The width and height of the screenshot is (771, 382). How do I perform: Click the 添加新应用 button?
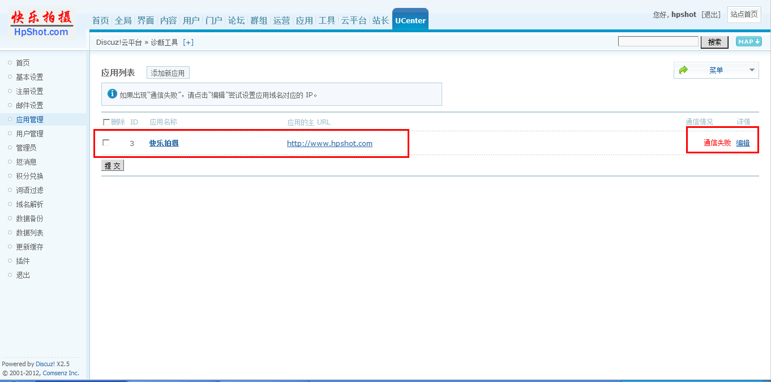tap(168, 73)
